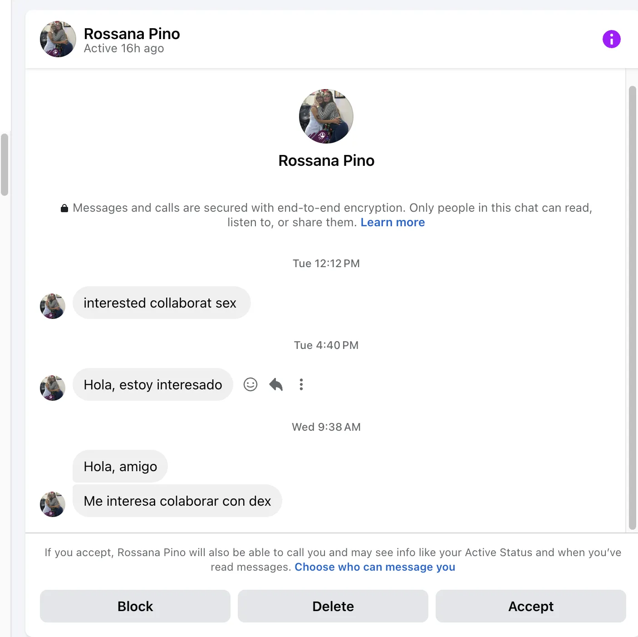
Task: Open 'Learn more' encryption link
Action: (x=393, y=223)
